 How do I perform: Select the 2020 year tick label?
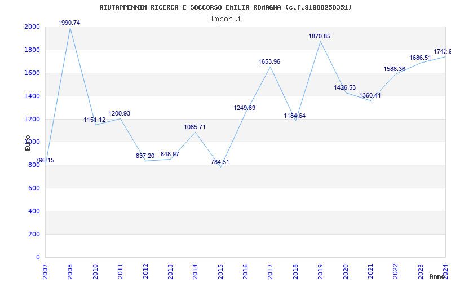point(346,271)
